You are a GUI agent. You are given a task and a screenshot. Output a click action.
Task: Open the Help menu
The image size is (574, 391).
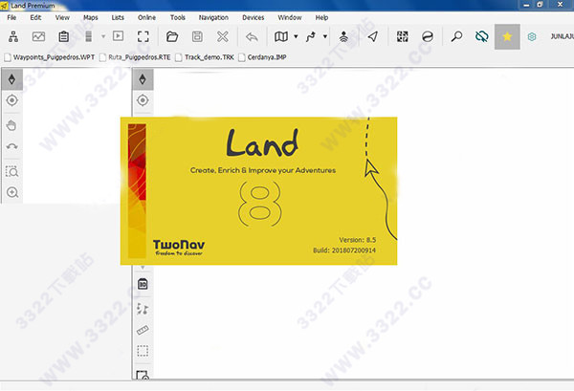(x=321, y=17)
